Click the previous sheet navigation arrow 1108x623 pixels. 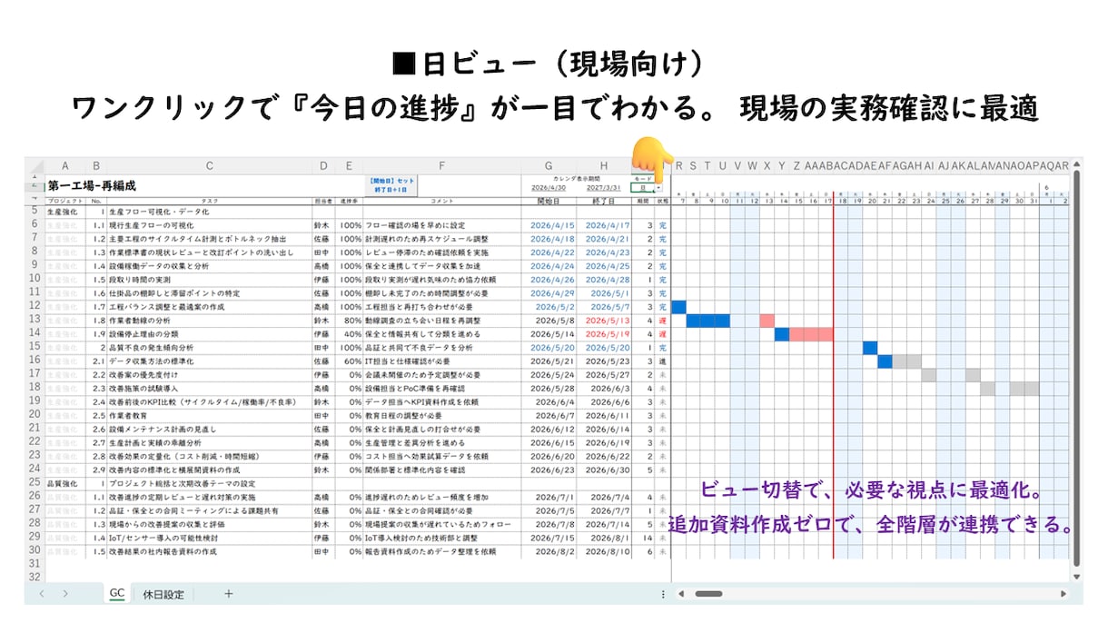(41, 594)
